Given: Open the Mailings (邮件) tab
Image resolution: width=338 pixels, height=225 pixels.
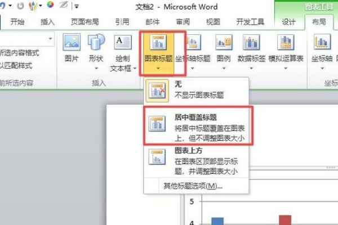Looking at the screenshot, I should (x=153, y=22).
